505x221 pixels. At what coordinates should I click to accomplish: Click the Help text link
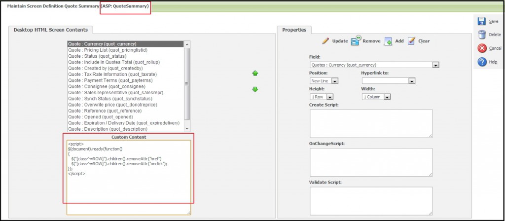coord(493,62)
